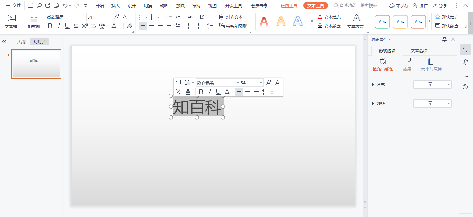Expand the Line (线条) section triangle
The height and width of the screenshot is (217, 473).
(x=373, y=103)
